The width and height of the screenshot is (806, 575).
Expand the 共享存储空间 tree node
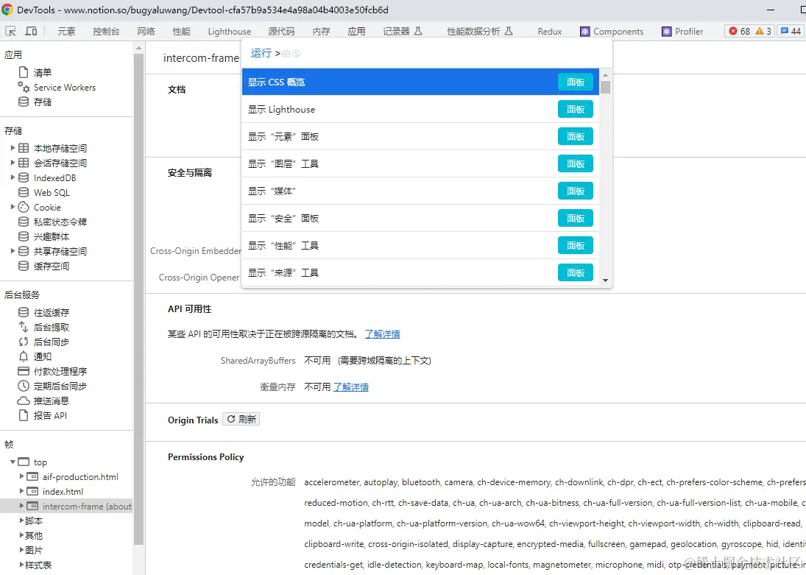pyautogui.click(x=13, y=252)
